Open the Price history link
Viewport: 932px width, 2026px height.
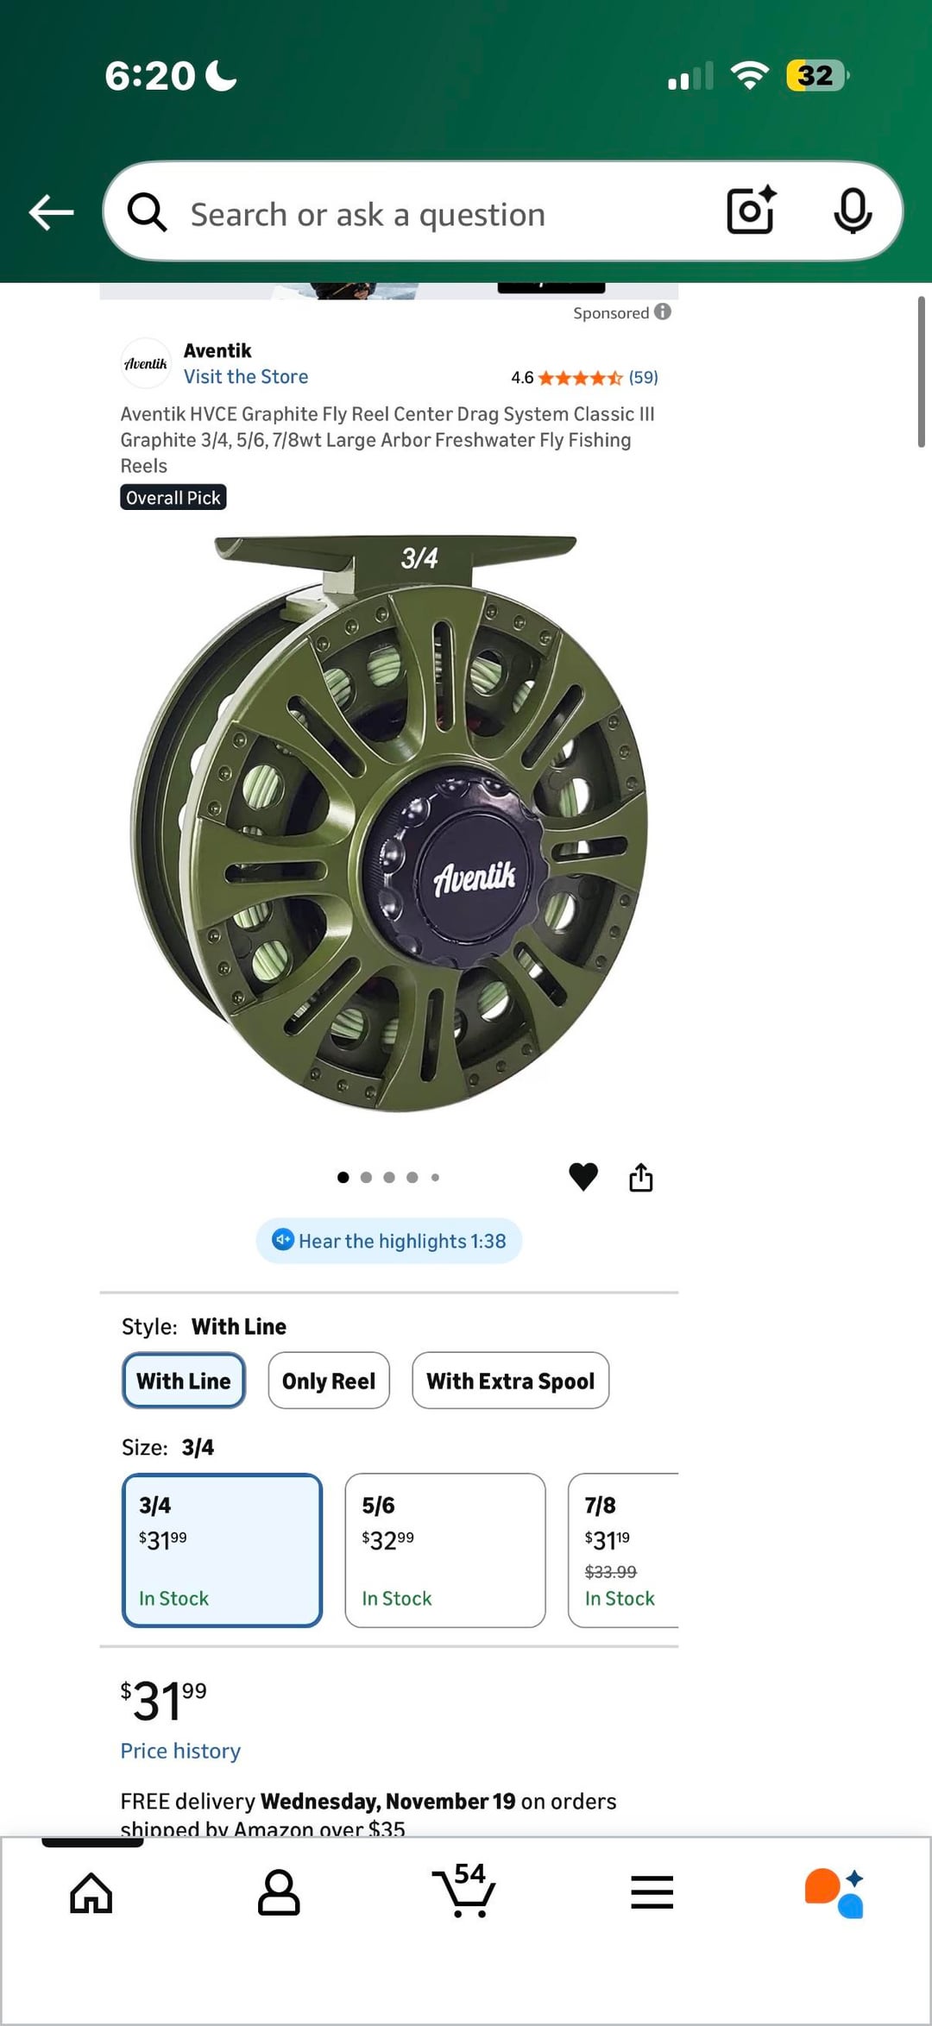[180, 1751]
